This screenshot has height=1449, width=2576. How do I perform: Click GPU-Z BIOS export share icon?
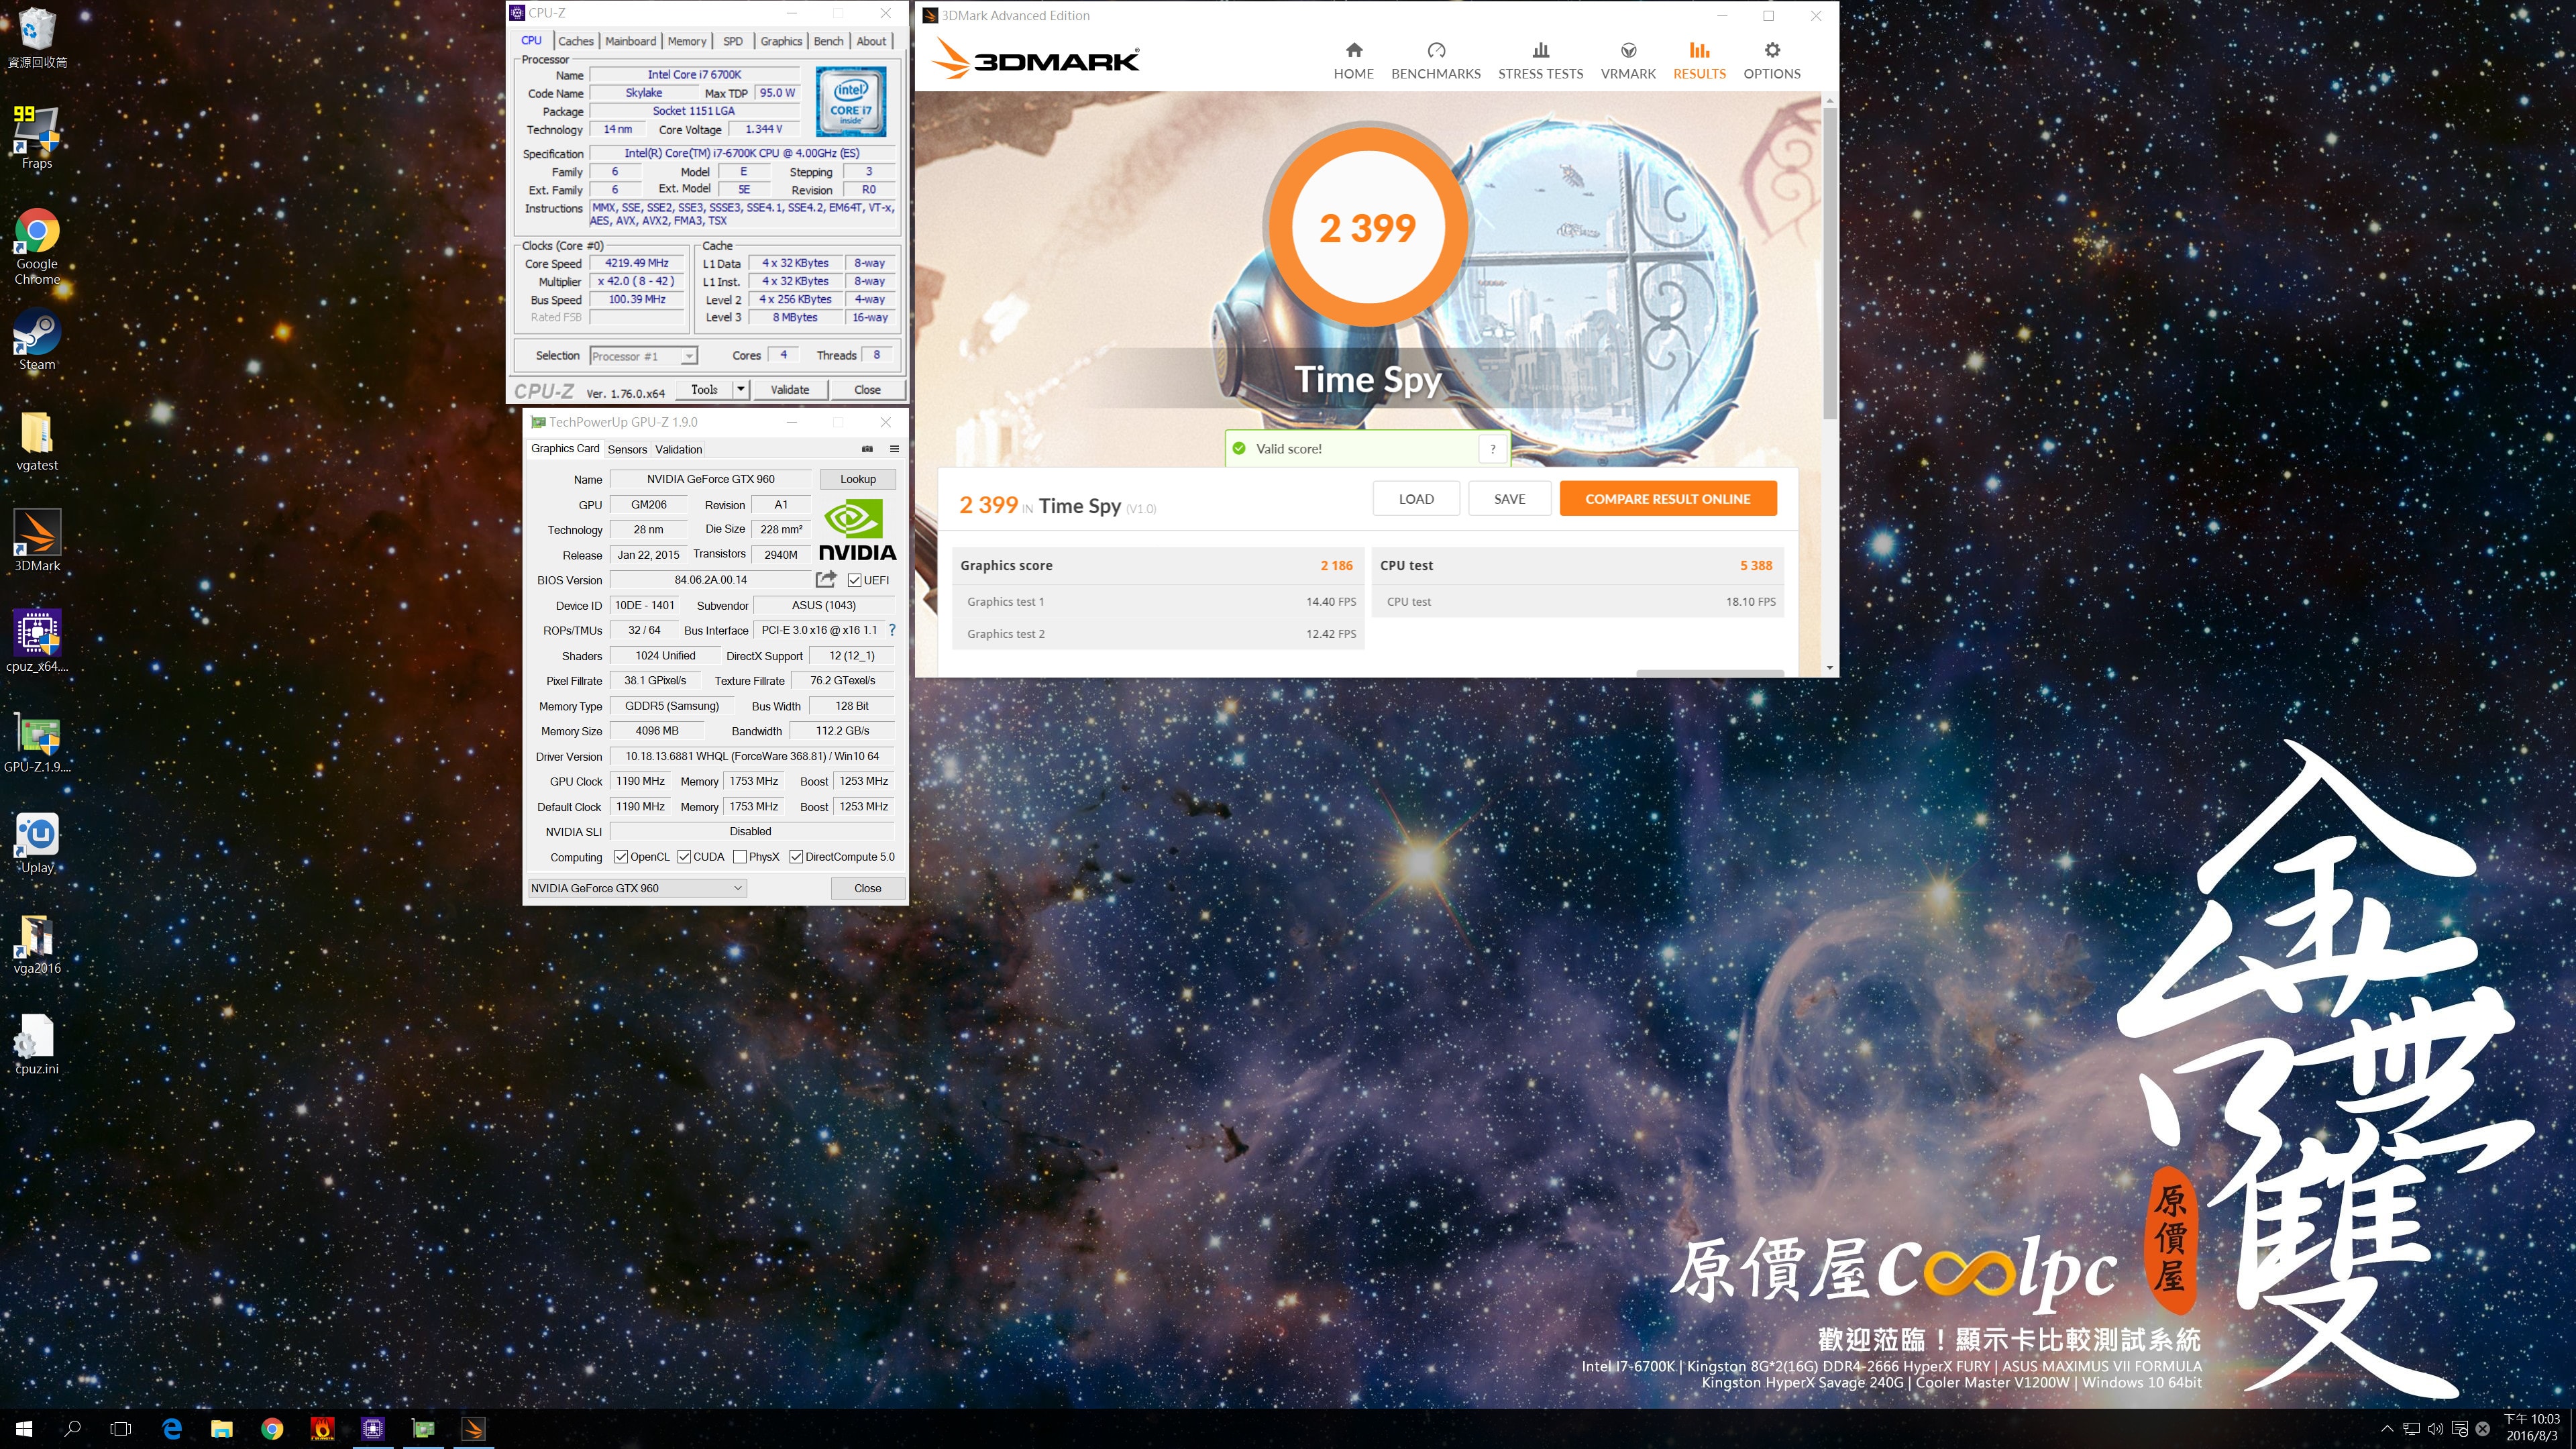click(x=825, y=579)
